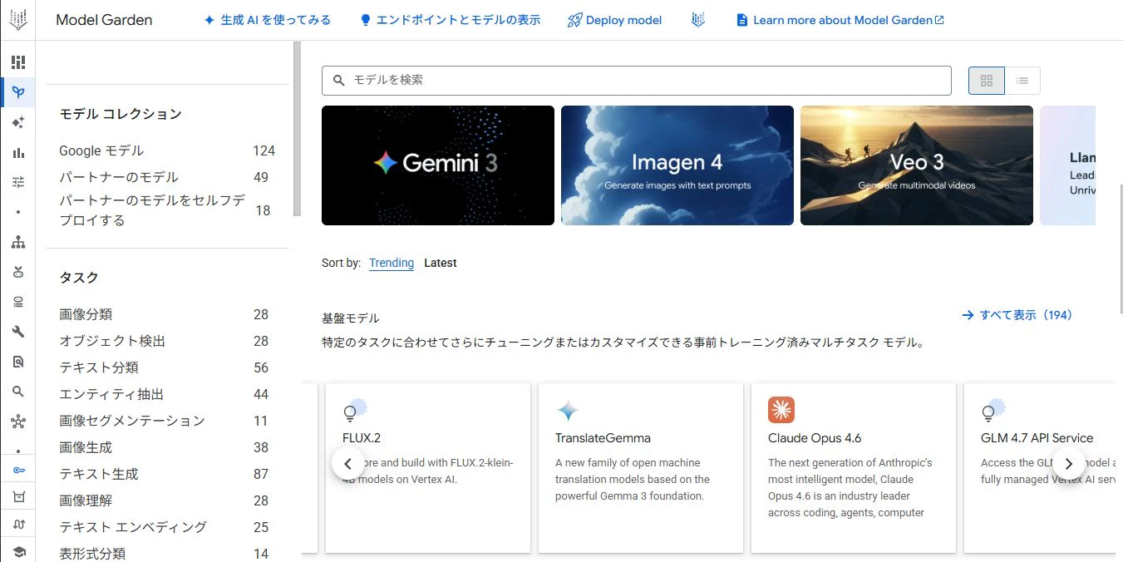Click the 基盤モデル section heading

tap(351, 318)
